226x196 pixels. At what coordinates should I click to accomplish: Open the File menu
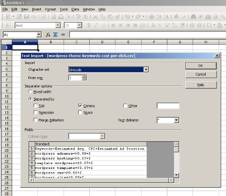[x=5, y=9]
